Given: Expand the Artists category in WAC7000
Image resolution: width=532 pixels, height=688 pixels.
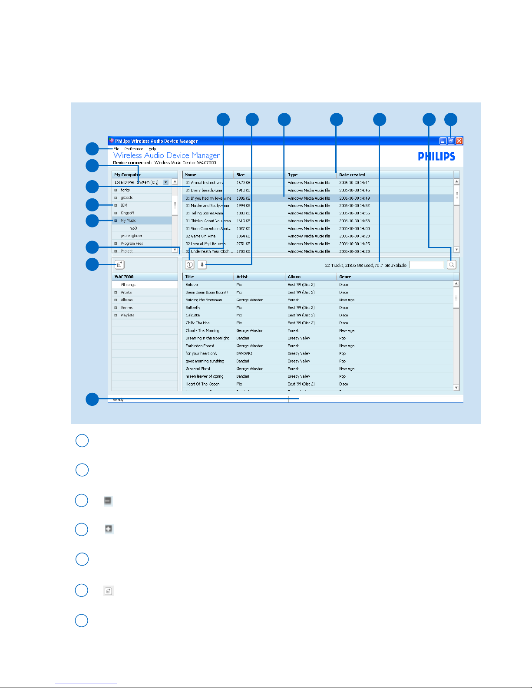Looking at the screenshot, I should (116, 293).
